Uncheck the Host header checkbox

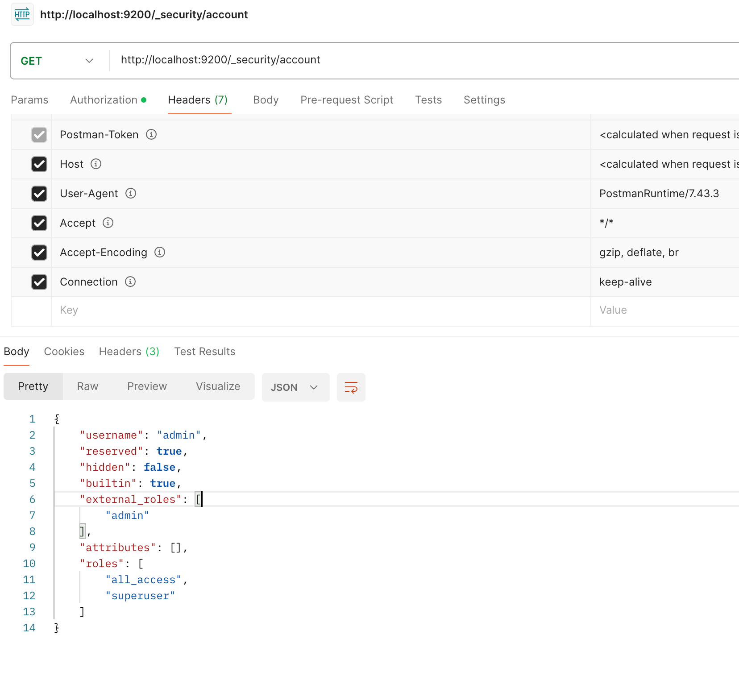click(x=39, y=164)
